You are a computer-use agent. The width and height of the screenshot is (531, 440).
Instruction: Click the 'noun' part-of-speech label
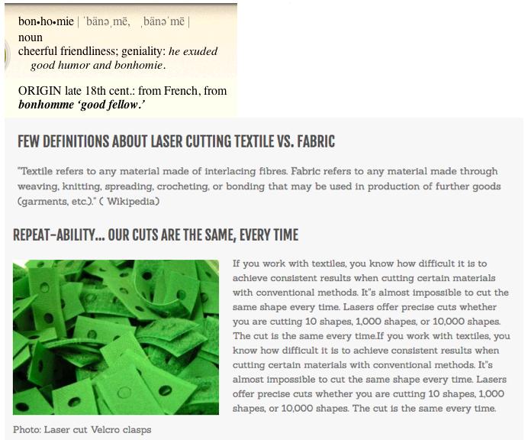[x=31, y=37]
